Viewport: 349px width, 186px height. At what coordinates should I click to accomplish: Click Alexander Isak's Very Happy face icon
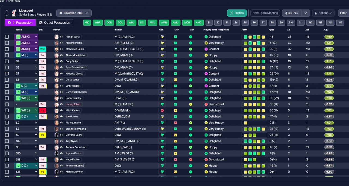click(x=206, y=43)
